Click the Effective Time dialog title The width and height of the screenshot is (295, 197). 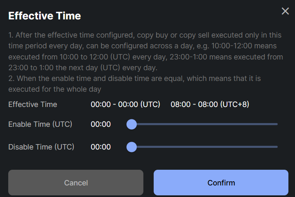pyautogui.click(x=44, y=16)
